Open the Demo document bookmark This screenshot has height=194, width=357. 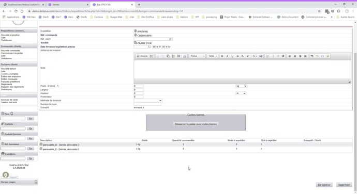click(x=288, y=17)
